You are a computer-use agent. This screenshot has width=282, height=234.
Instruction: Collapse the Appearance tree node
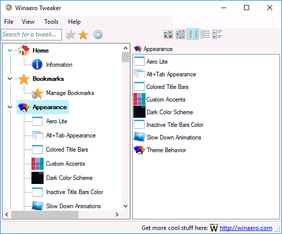click(10, 107)
